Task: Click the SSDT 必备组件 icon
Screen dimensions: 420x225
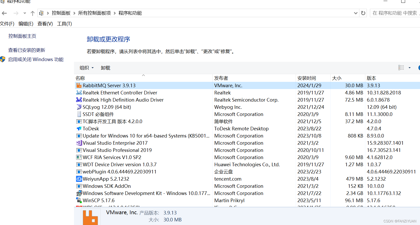Action: coord(79,114)
